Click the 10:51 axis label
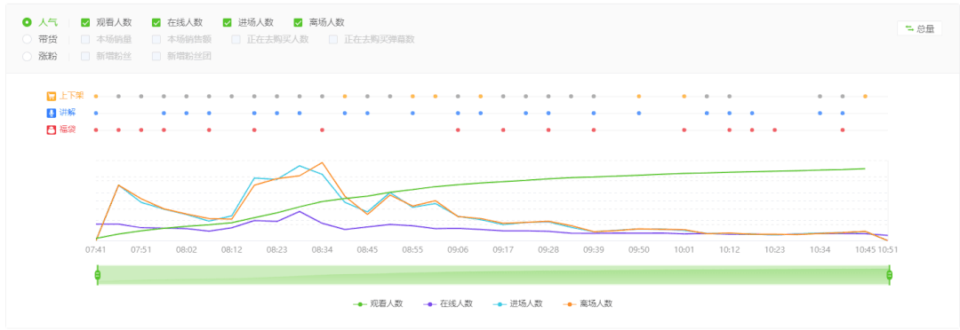This screenshot has width=960, height=330. tap(888, 249)
